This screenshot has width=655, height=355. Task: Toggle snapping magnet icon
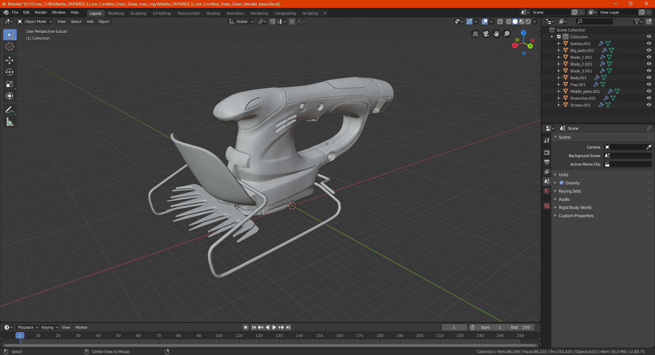point(273,22)
